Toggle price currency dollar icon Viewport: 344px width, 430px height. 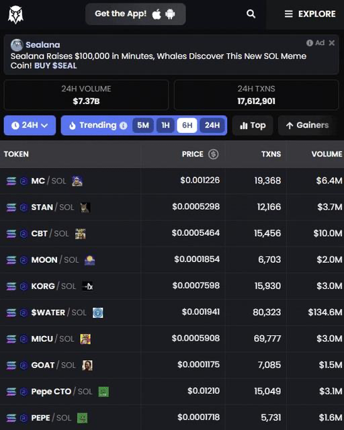click(214, 154)
